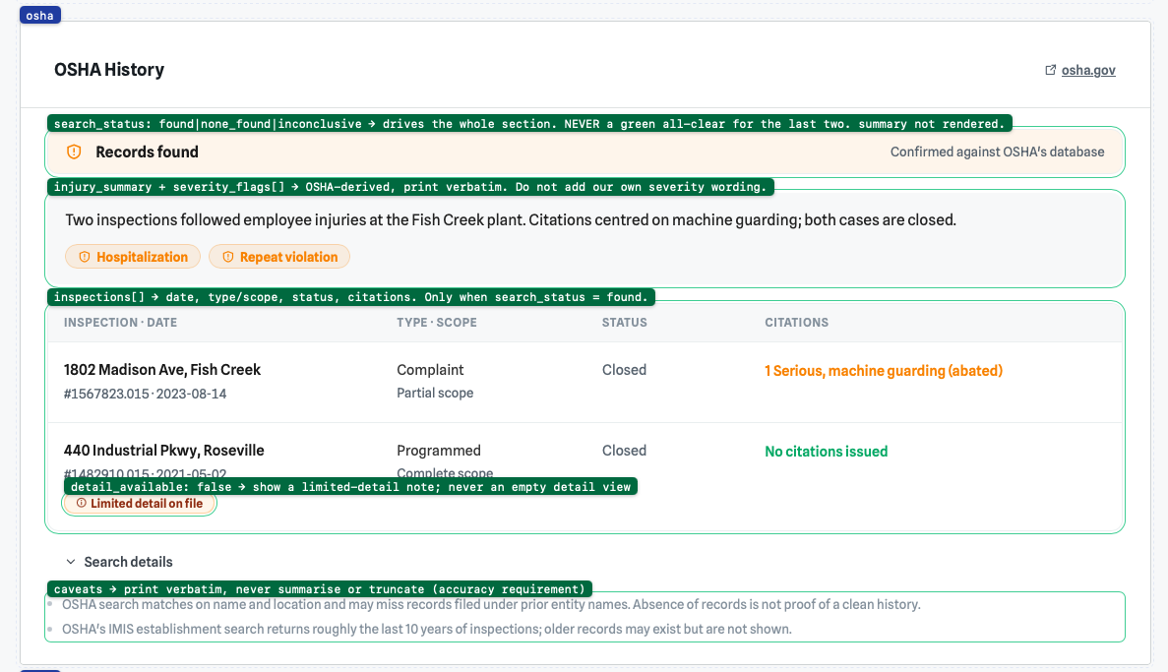The height and width of the screenshot is (672, 1168).
Task: Open the 440 Industrial Pkwy, Roseville inspection
Action: [x=164, y=450]
